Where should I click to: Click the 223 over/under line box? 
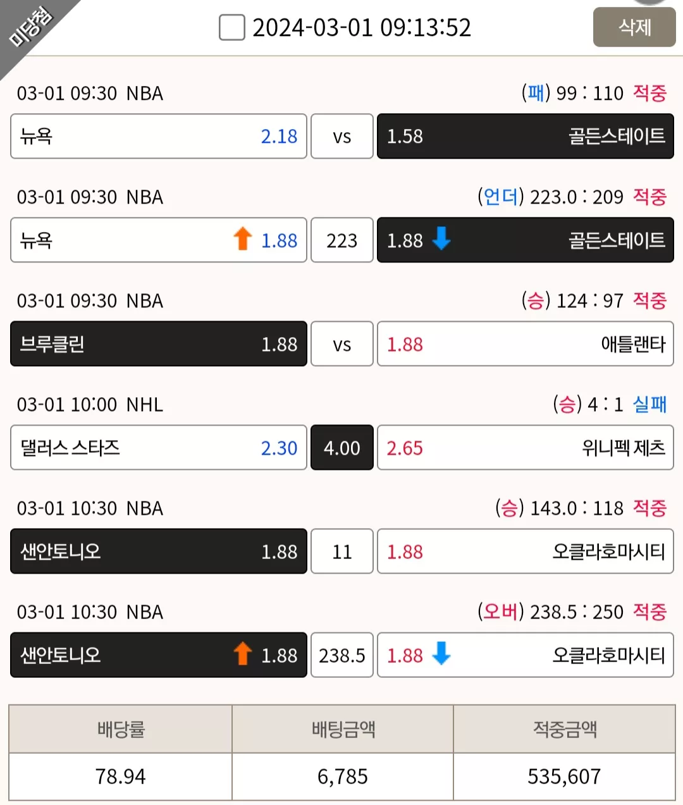pyautogui.click(x=342, y=240)
